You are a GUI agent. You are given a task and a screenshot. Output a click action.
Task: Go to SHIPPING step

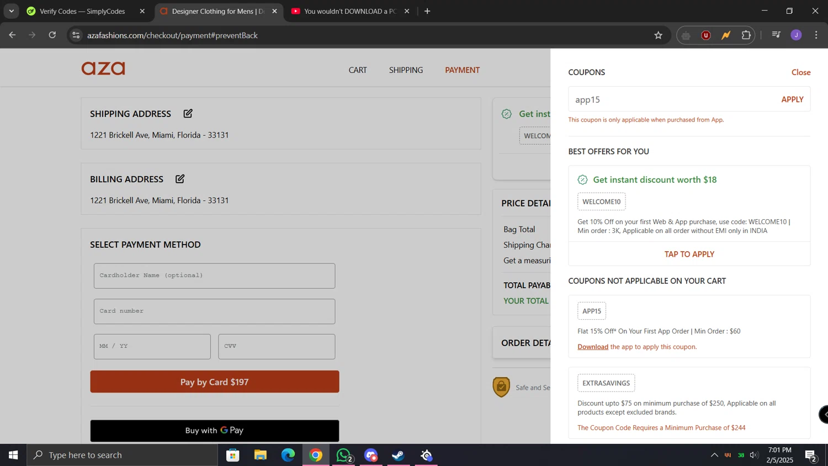[406, 70]
